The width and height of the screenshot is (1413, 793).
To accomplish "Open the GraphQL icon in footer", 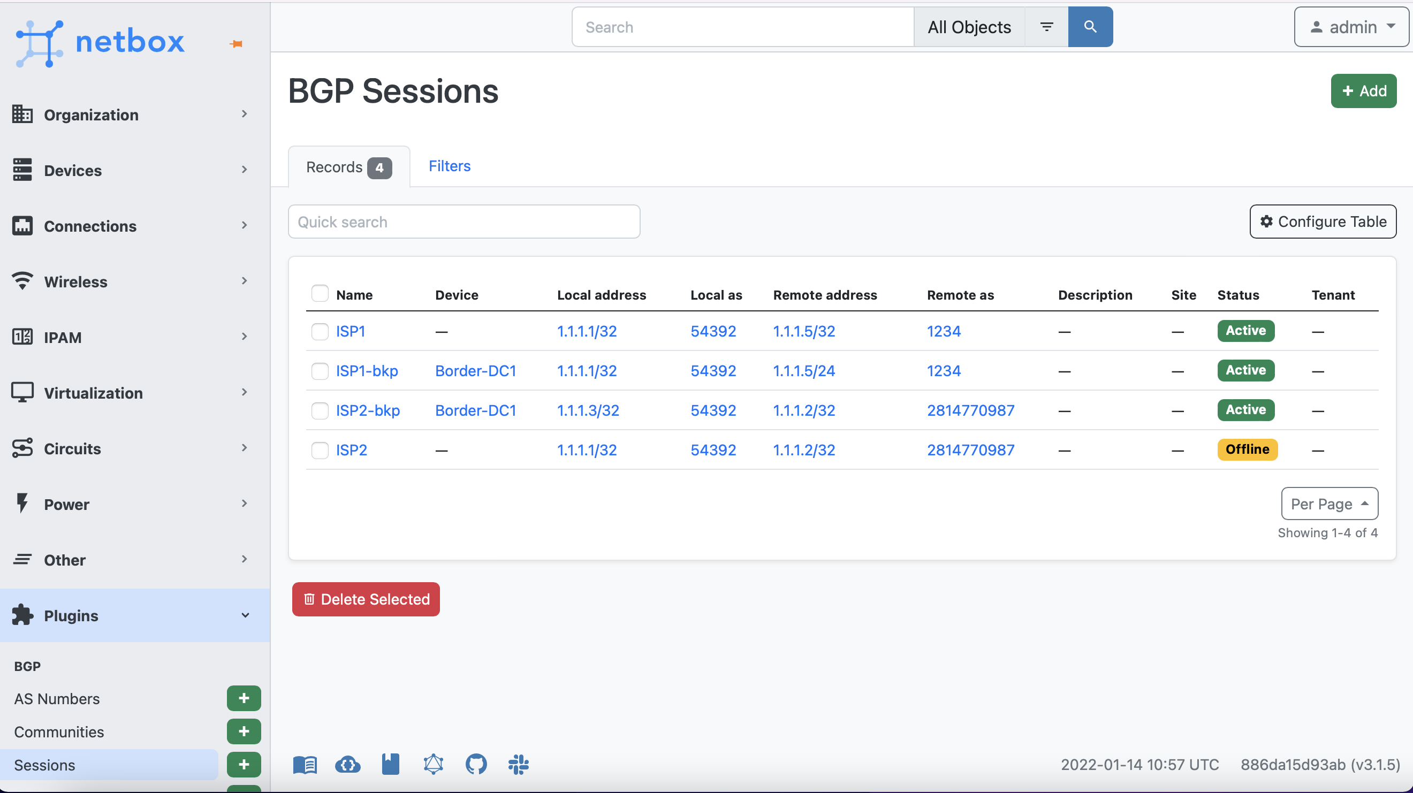I will 433,764.
